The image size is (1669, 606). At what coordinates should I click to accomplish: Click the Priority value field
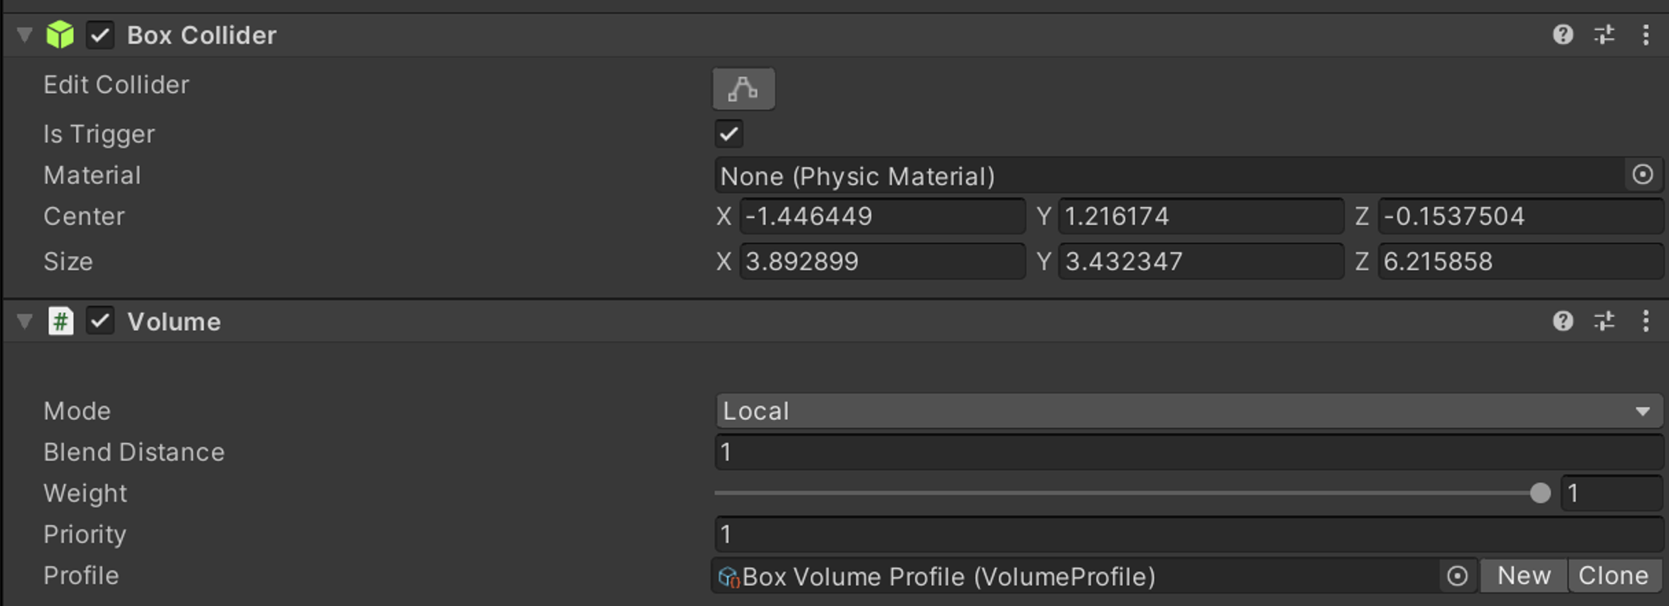(x=1189, y=535)
